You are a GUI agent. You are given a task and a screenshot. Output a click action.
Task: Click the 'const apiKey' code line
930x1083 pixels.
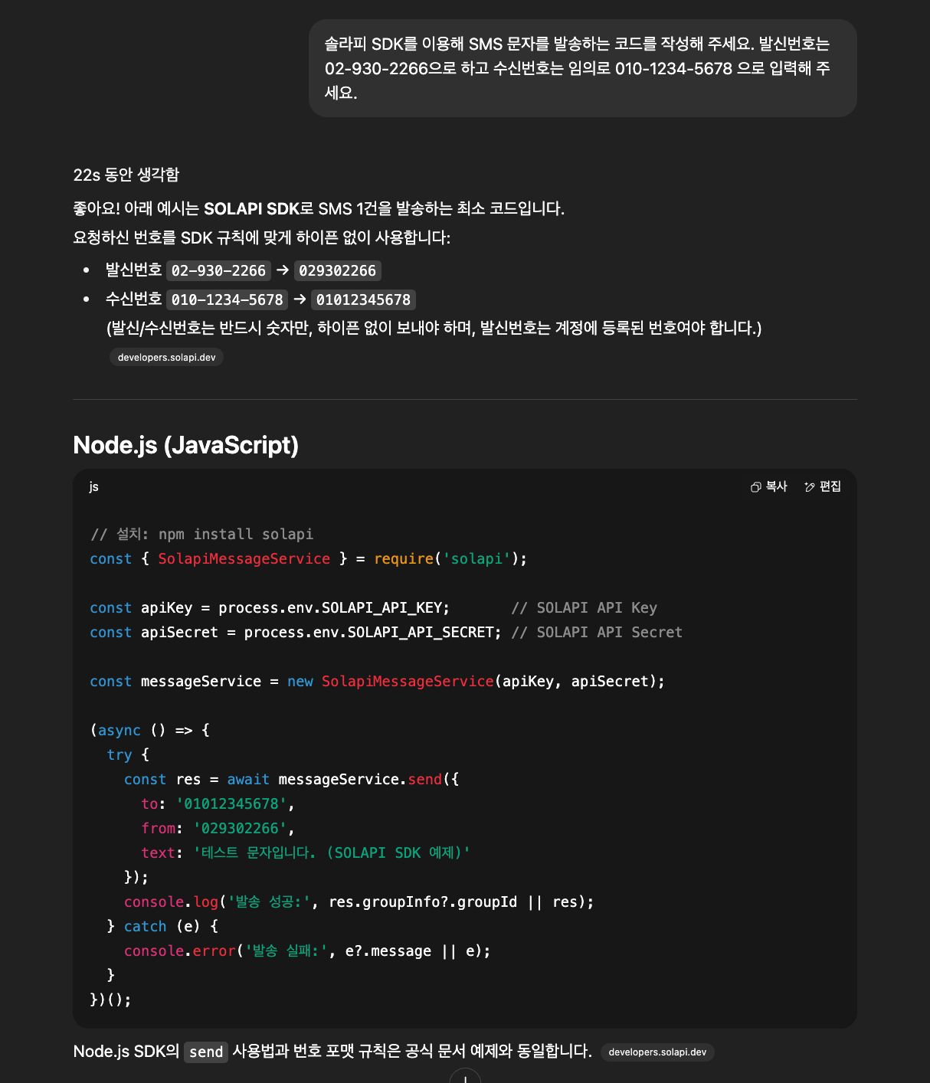[x=373, y=607]
